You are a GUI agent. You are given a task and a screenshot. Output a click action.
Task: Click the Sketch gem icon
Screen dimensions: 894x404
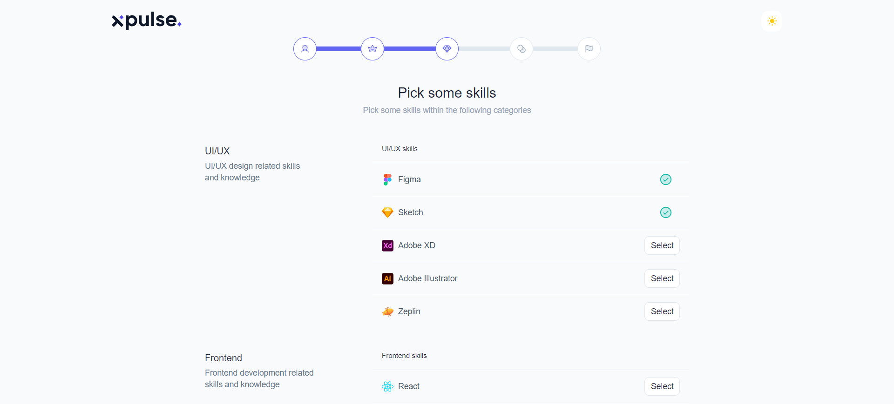coord(387,212)
